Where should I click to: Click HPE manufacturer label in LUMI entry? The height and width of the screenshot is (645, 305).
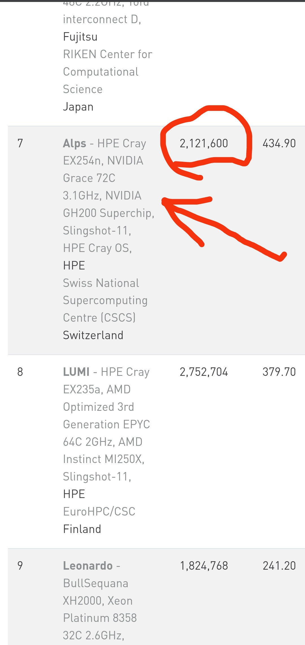tap(74, 494)
